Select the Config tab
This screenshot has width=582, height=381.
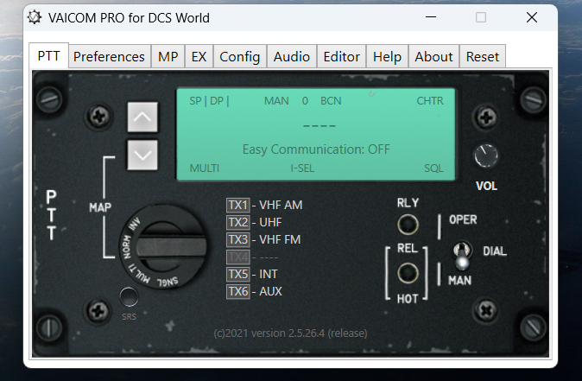click(x=240, y=56)
